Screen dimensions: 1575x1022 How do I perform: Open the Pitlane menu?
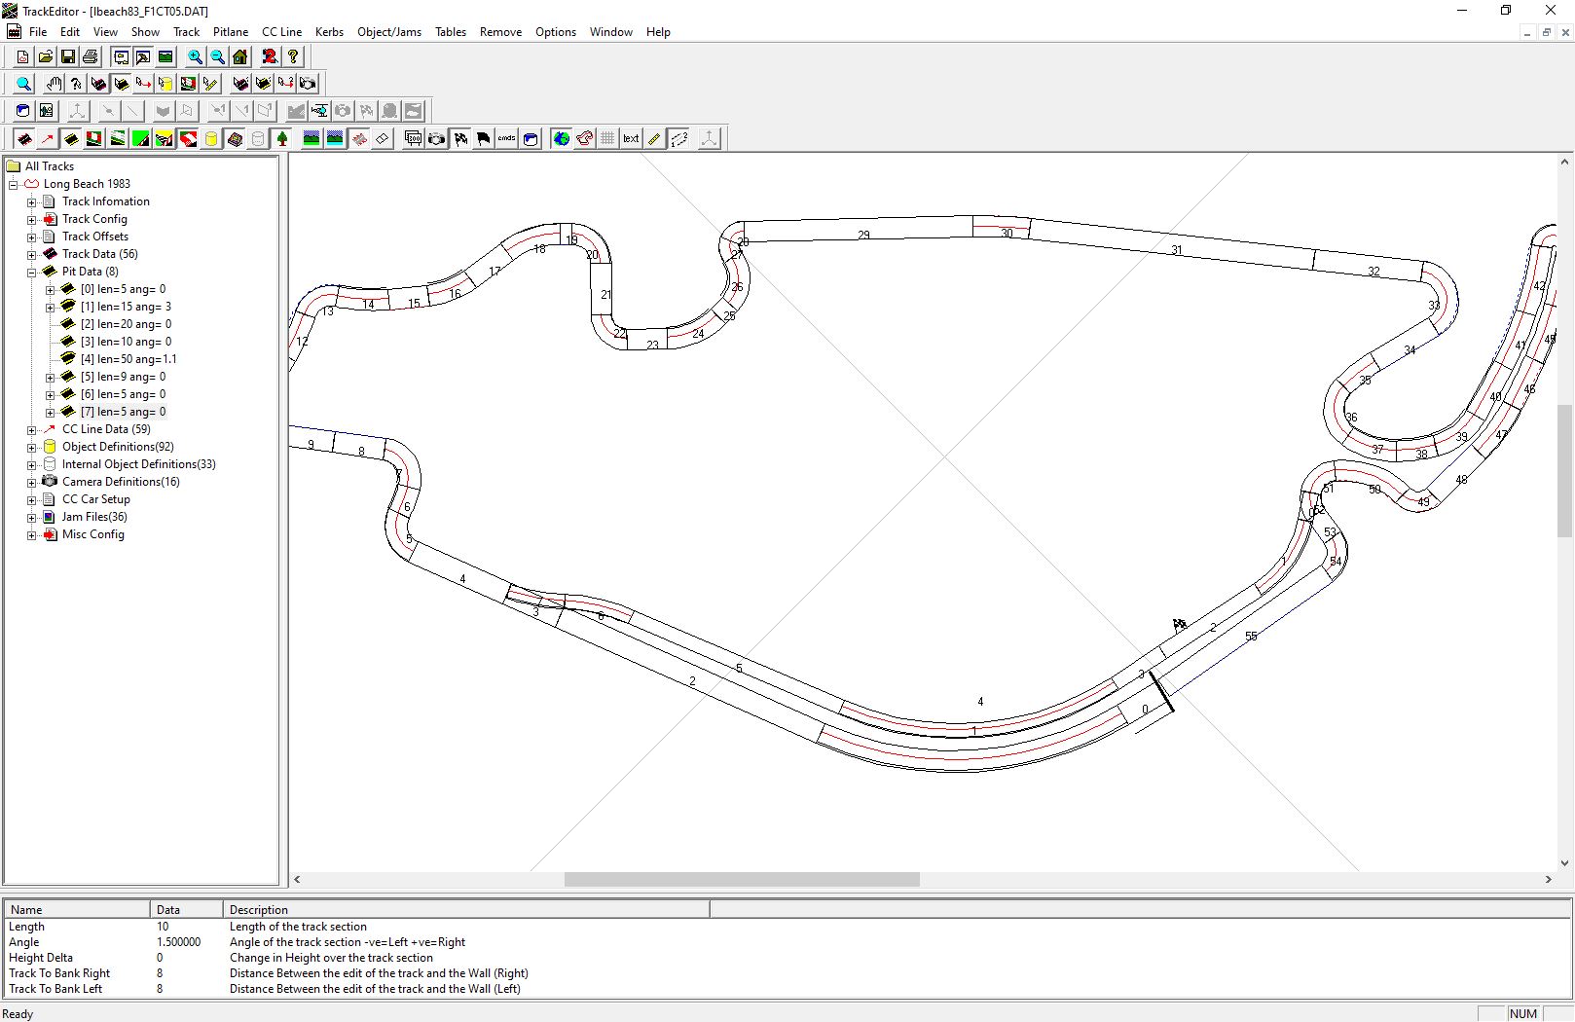231,32
